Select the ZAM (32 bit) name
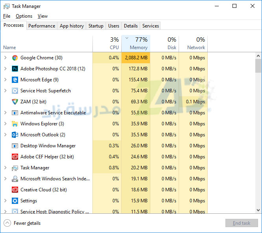Screen dimensions: 262x233 tap(33, 102)
